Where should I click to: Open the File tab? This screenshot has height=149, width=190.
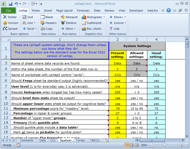point(8,11)
